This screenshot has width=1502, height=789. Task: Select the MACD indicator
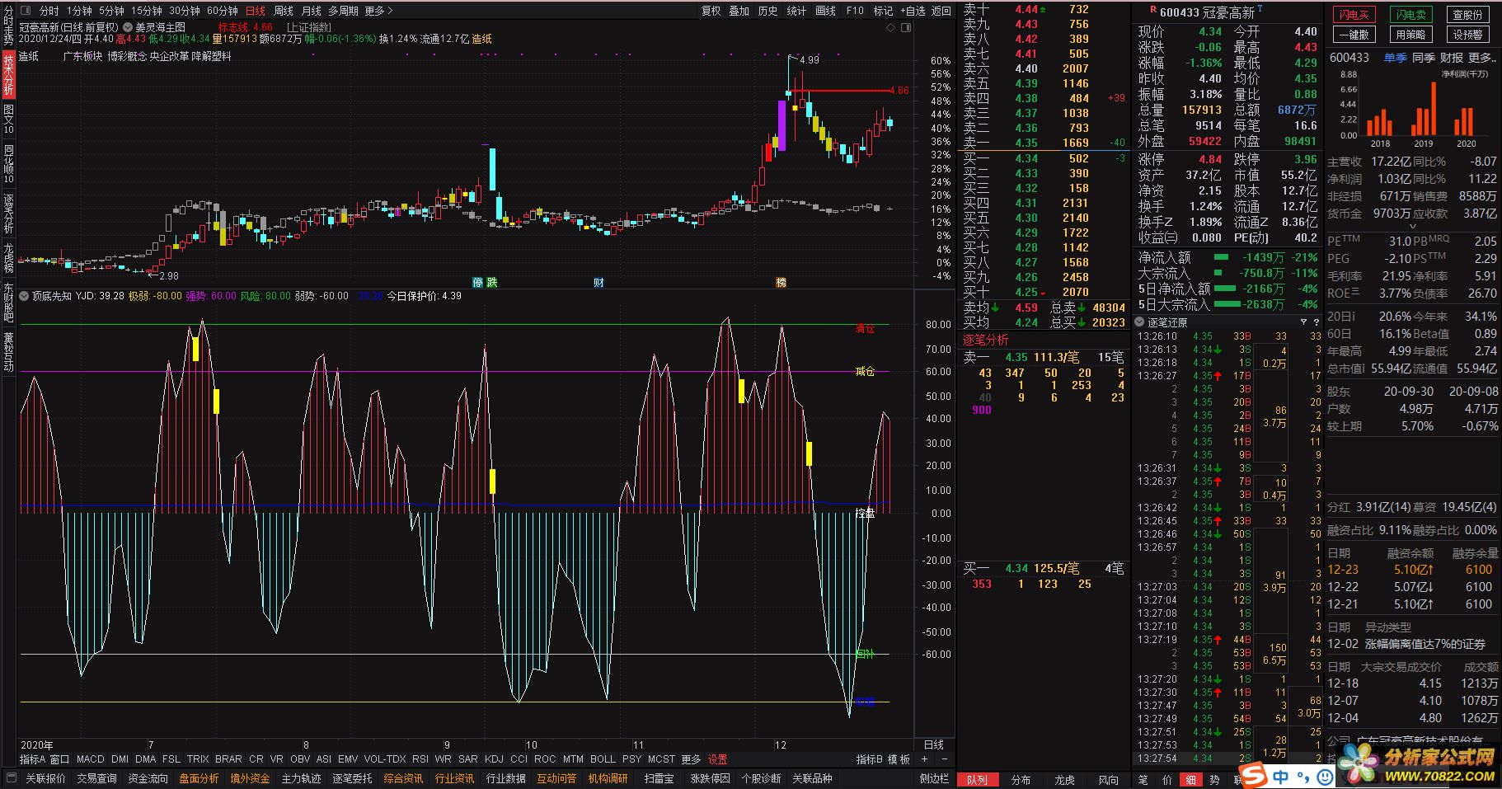[x=91, y=758]
